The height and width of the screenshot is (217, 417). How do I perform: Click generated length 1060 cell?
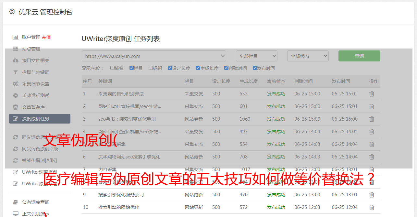tap(245, 119)
